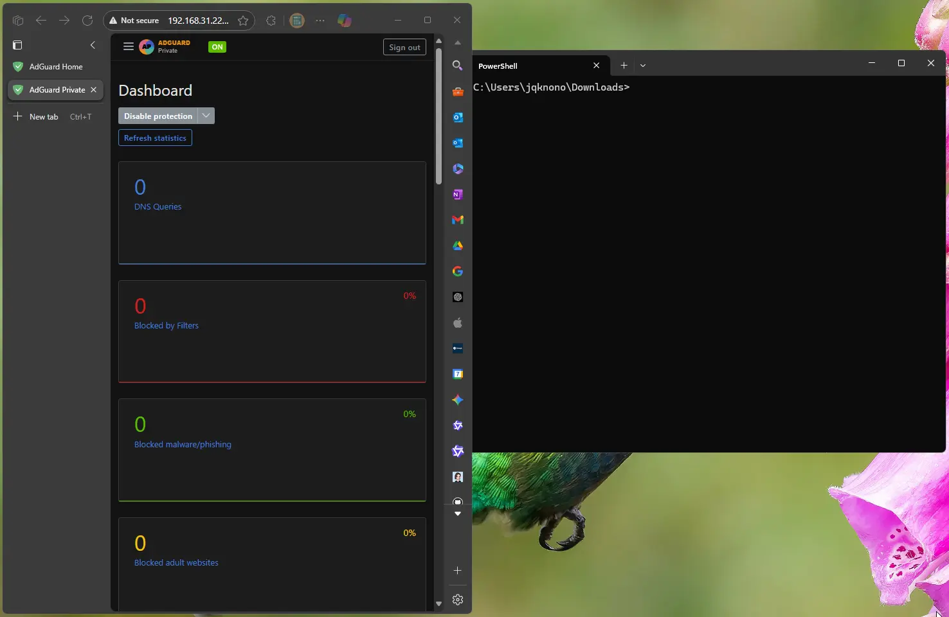Collapse the vertical tabs pane chevron
949x617 pixels.
(x=93, y=45)
